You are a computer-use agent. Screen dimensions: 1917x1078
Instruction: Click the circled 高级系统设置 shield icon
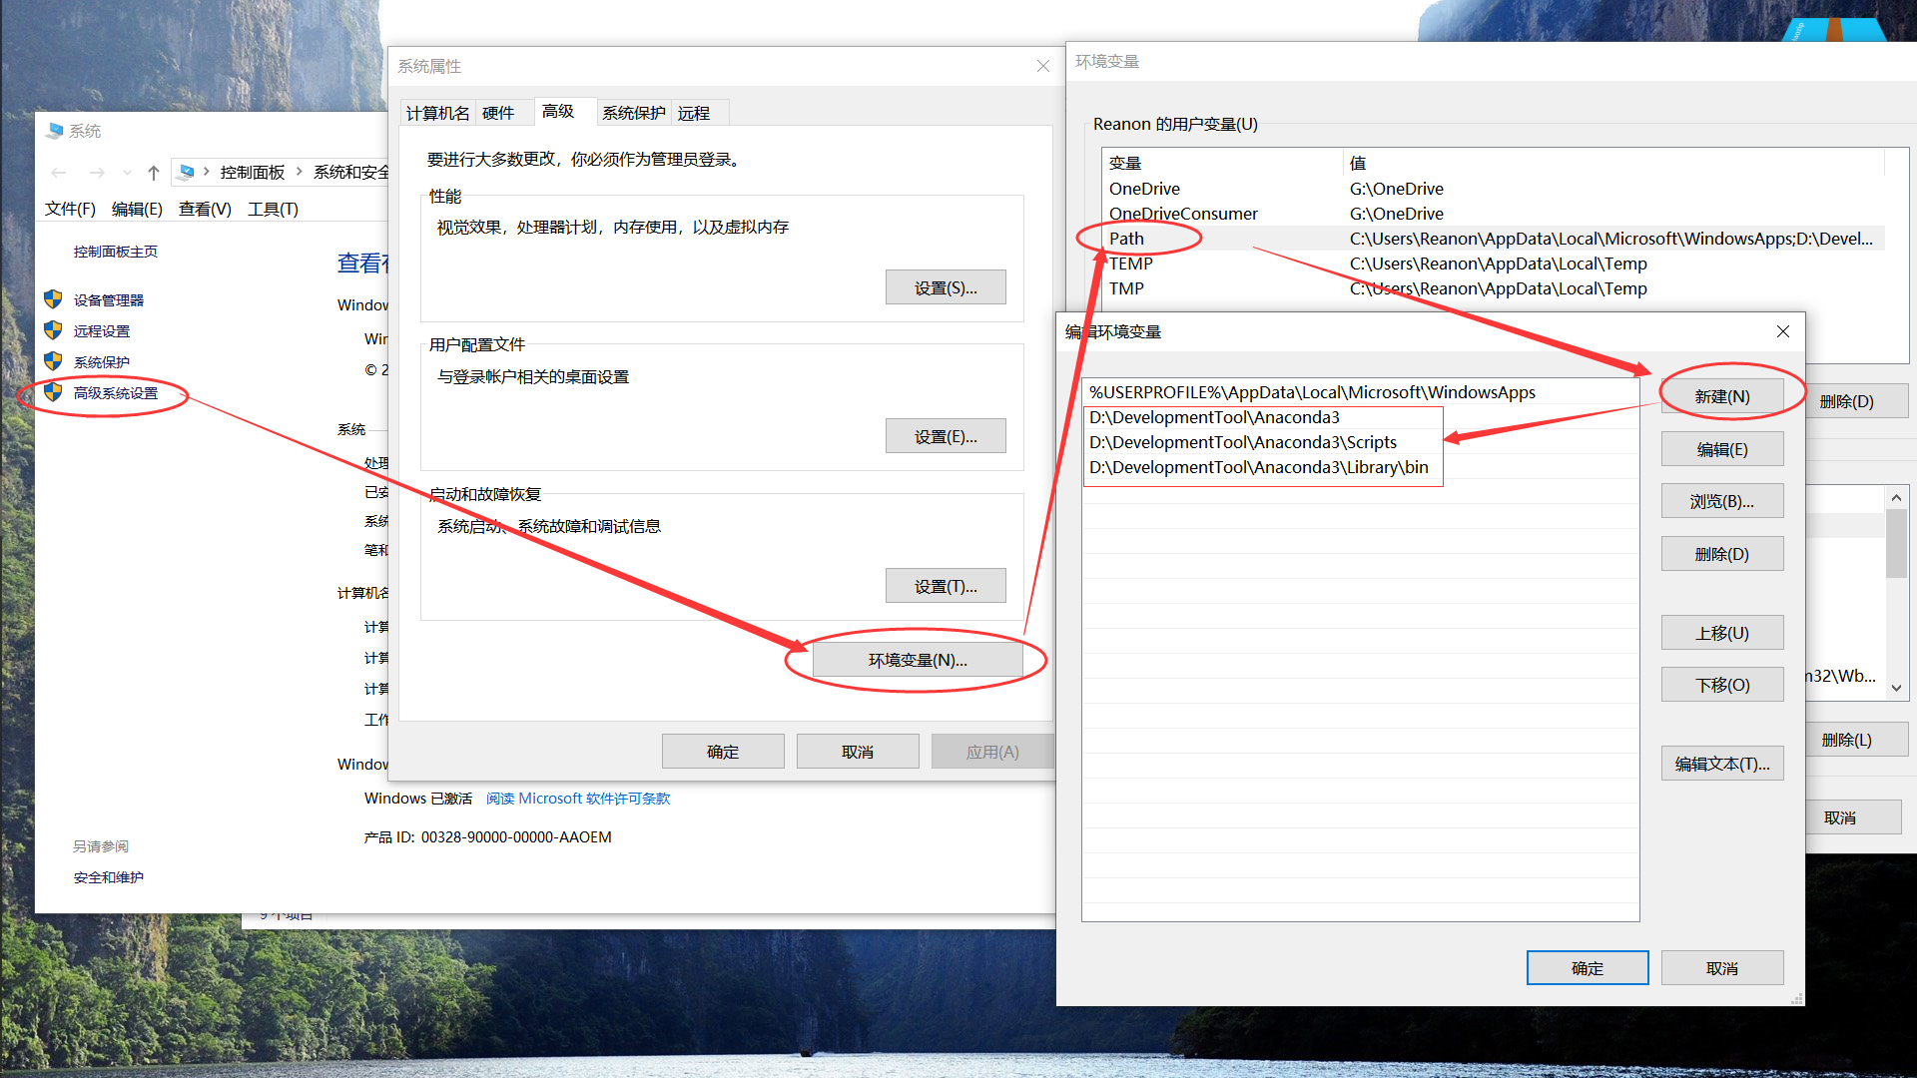tap(52, 393)
